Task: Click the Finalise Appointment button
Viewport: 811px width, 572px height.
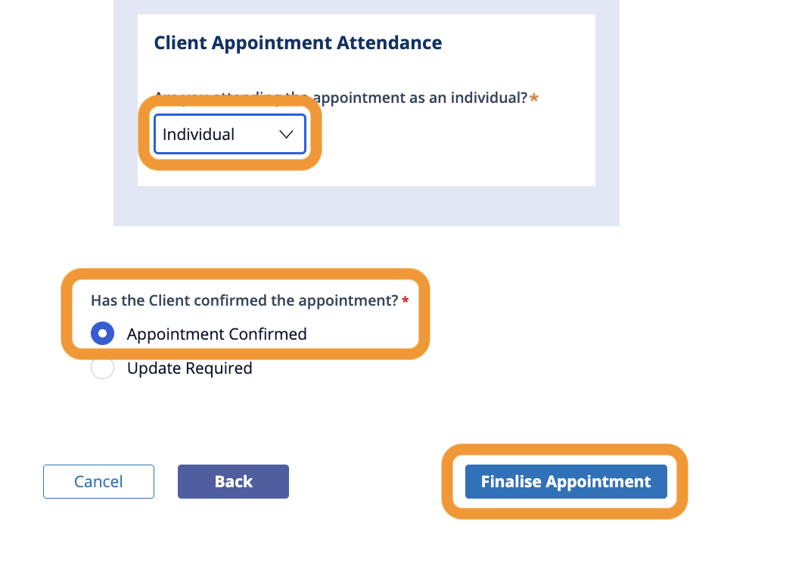Action: (566, 482)
